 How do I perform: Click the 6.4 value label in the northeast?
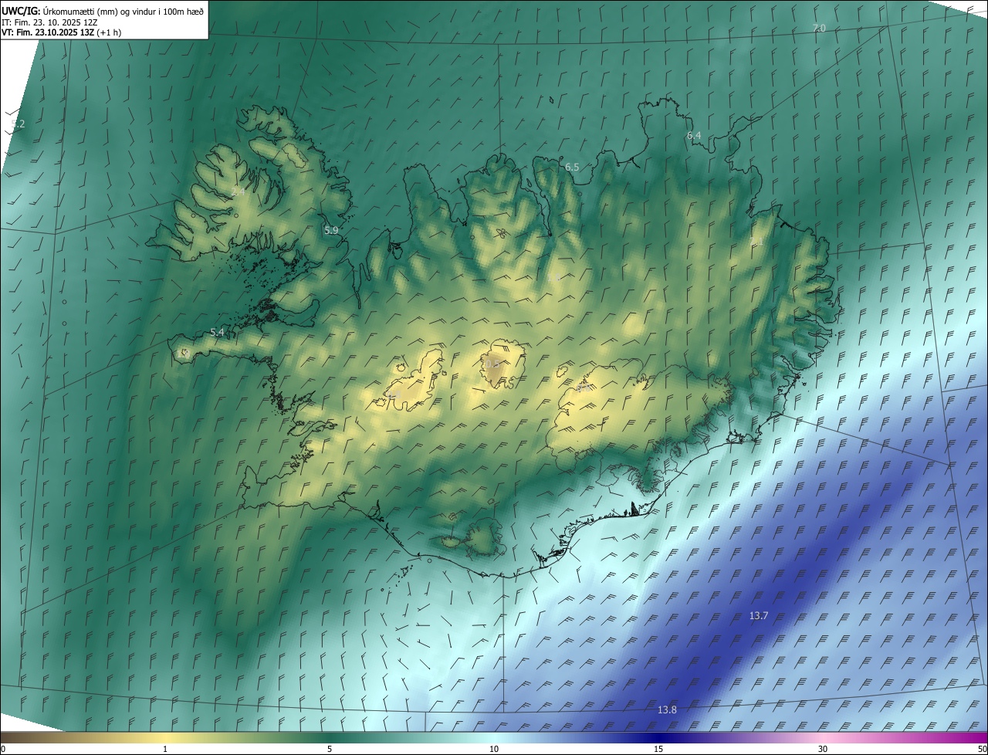tap(694, 135)
